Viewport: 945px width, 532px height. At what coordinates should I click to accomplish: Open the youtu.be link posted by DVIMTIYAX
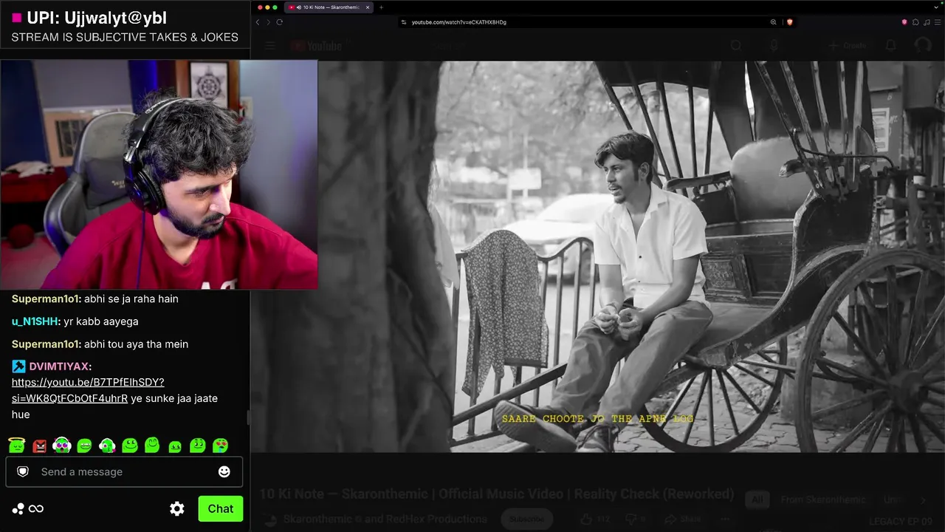pos(88,390)
